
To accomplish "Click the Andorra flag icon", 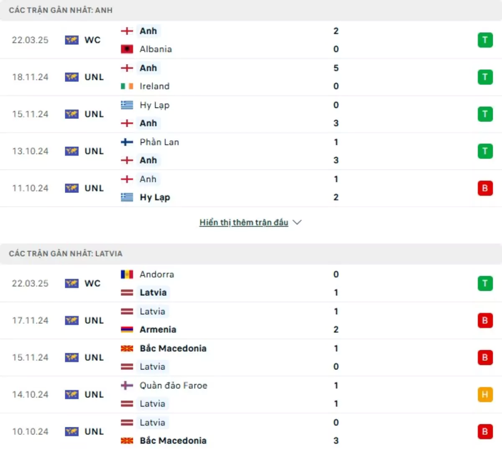I will tap(127, 275).
